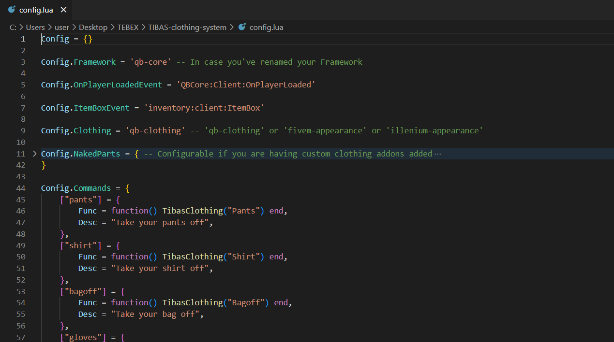
Task: Click the TibasClothing("Pants") function call
Action: (213, 211)
